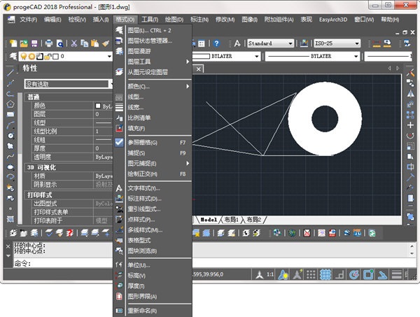Toggle Lineweight display in status bar
The width and height of the screenshot is (420, 317).
[397, 274]
